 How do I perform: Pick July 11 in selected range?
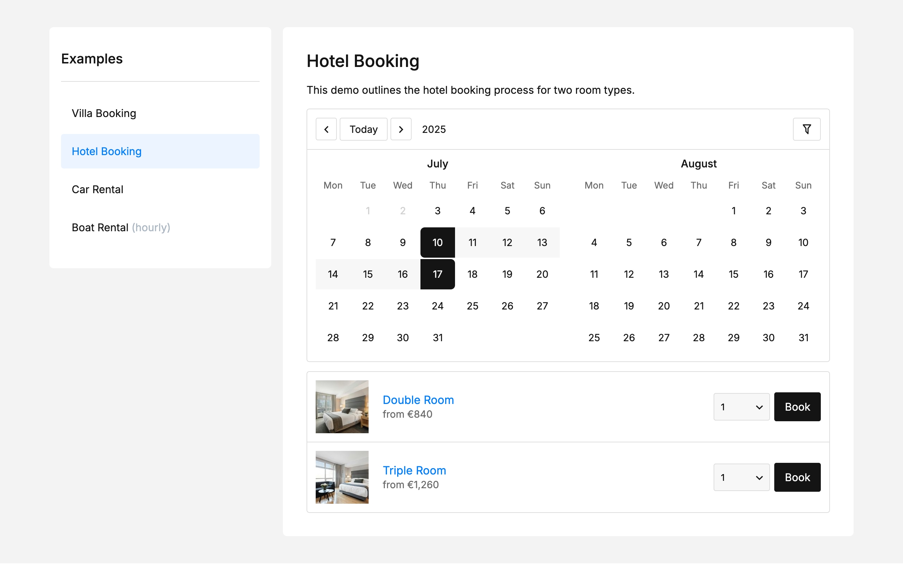pyautogui.click(x=472, y=243)
